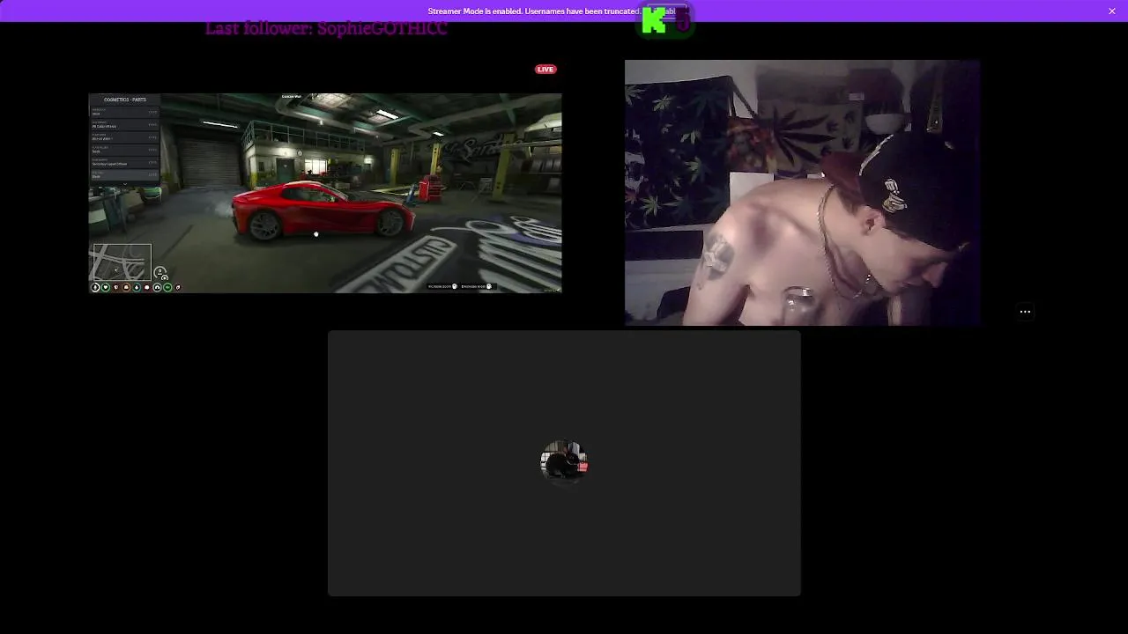This screenshot has width=1128, height=634.
Task: Focus the shirtless streamer webcam tile
Action: click(x=802, y=193)
